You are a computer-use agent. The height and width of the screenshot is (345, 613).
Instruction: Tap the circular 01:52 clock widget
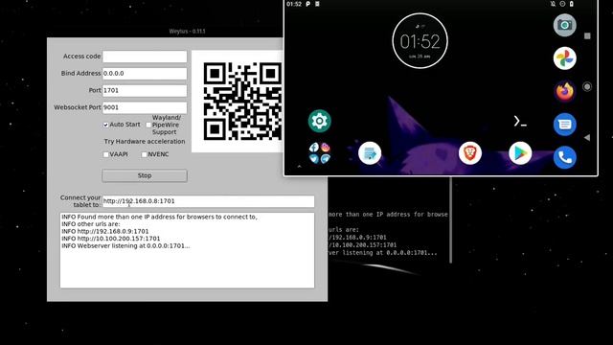(x=420, y=40)
